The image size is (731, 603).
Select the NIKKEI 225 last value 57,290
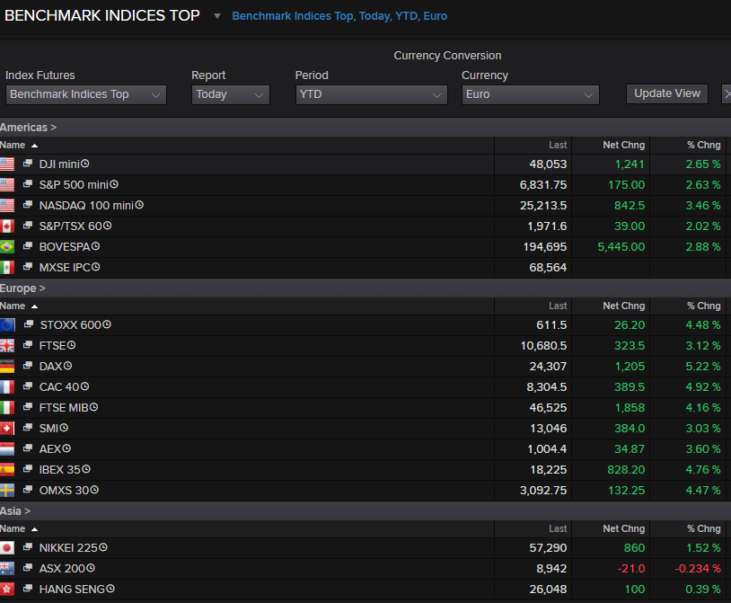(x=548, y=548)
